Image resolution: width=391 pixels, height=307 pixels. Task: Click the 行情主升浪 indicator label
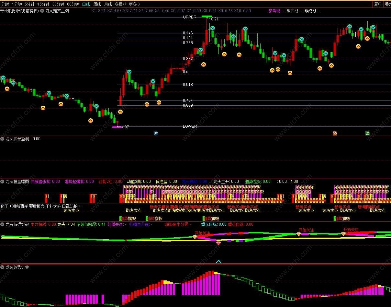coord(141,224)
